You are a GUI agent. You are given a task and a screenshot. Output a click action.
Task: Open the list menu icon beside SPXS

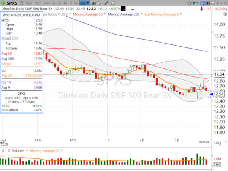tap(22, 3)
